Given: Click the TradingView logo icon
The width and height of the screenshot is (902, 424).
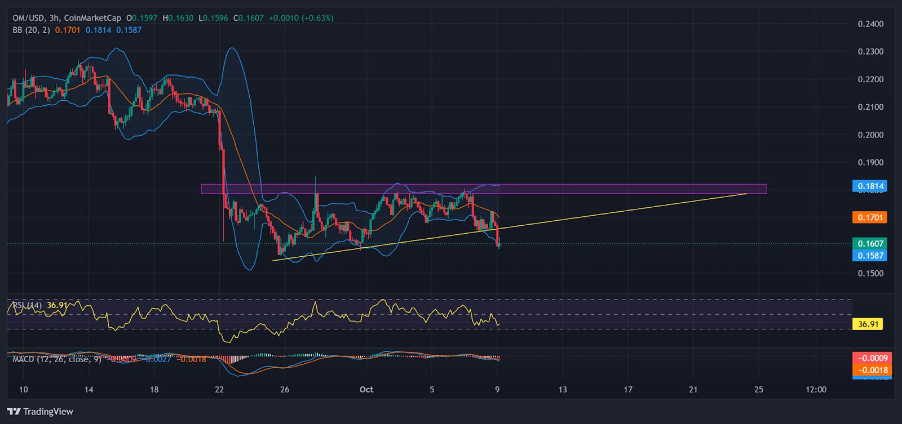Looking at the screenshot, I should coord(14,412).
